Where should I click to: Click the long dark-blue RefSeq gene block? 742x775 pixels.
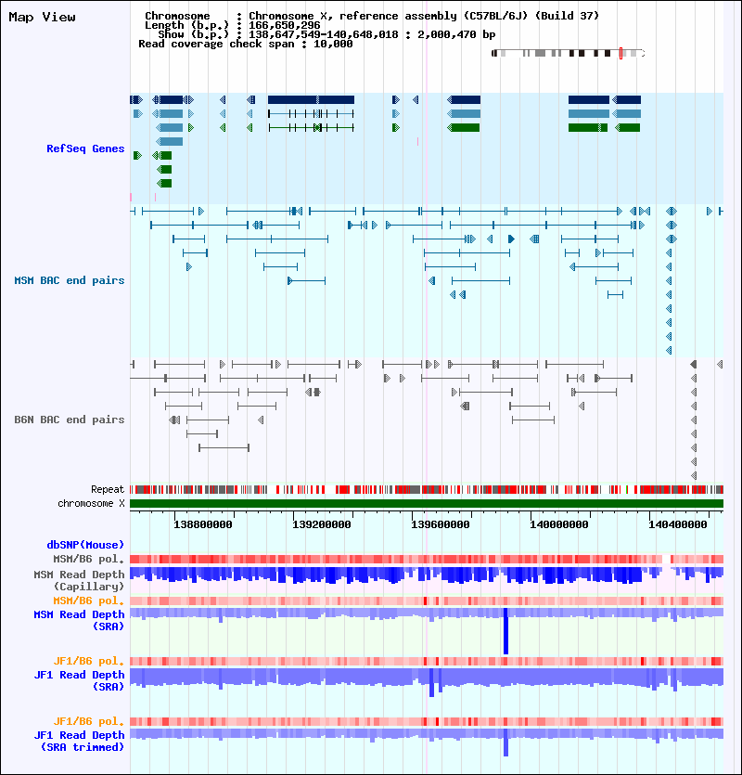point(312,100)
